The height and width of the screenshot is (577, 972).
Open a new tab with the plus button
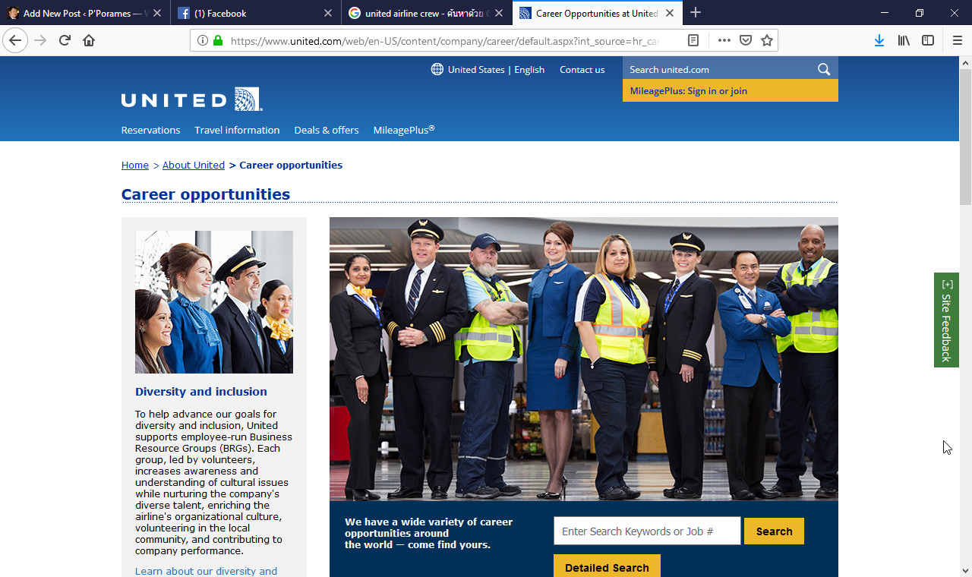coord(696,13)
